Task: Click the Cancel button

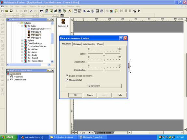Action: tap(90, 95)
